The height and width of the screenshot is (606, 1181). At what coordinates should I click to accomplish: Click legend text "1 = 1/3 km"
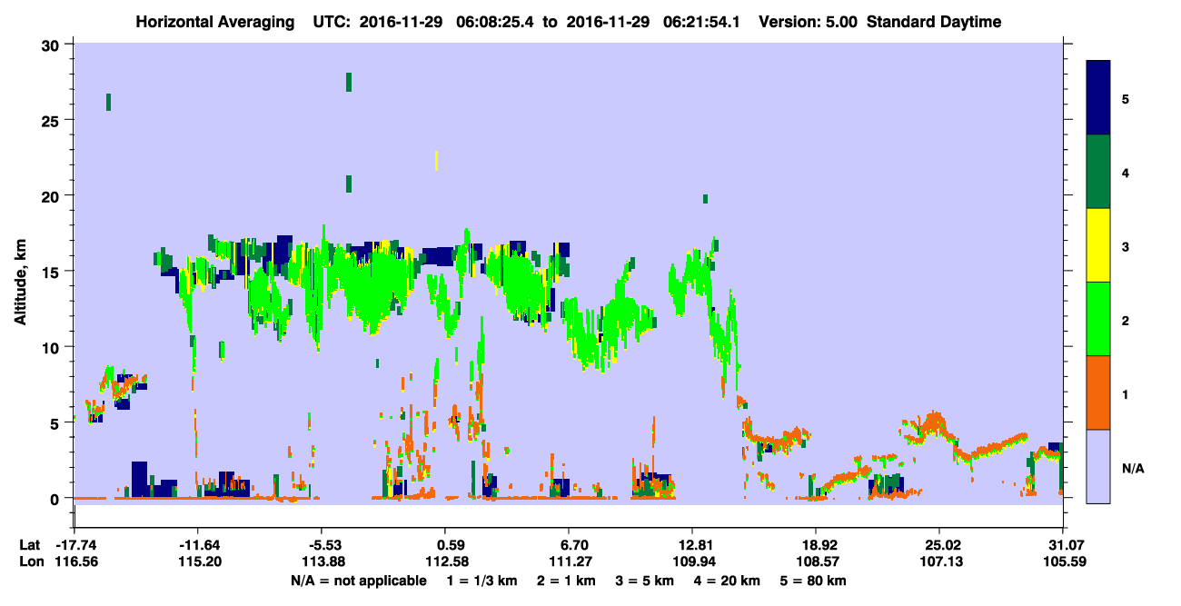coord(484,581)
